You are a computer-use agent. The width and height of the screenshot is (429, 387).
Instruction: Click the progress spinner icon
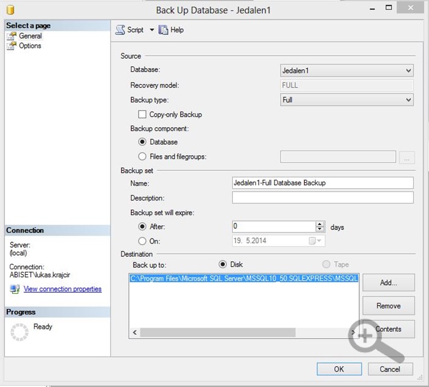20,332
